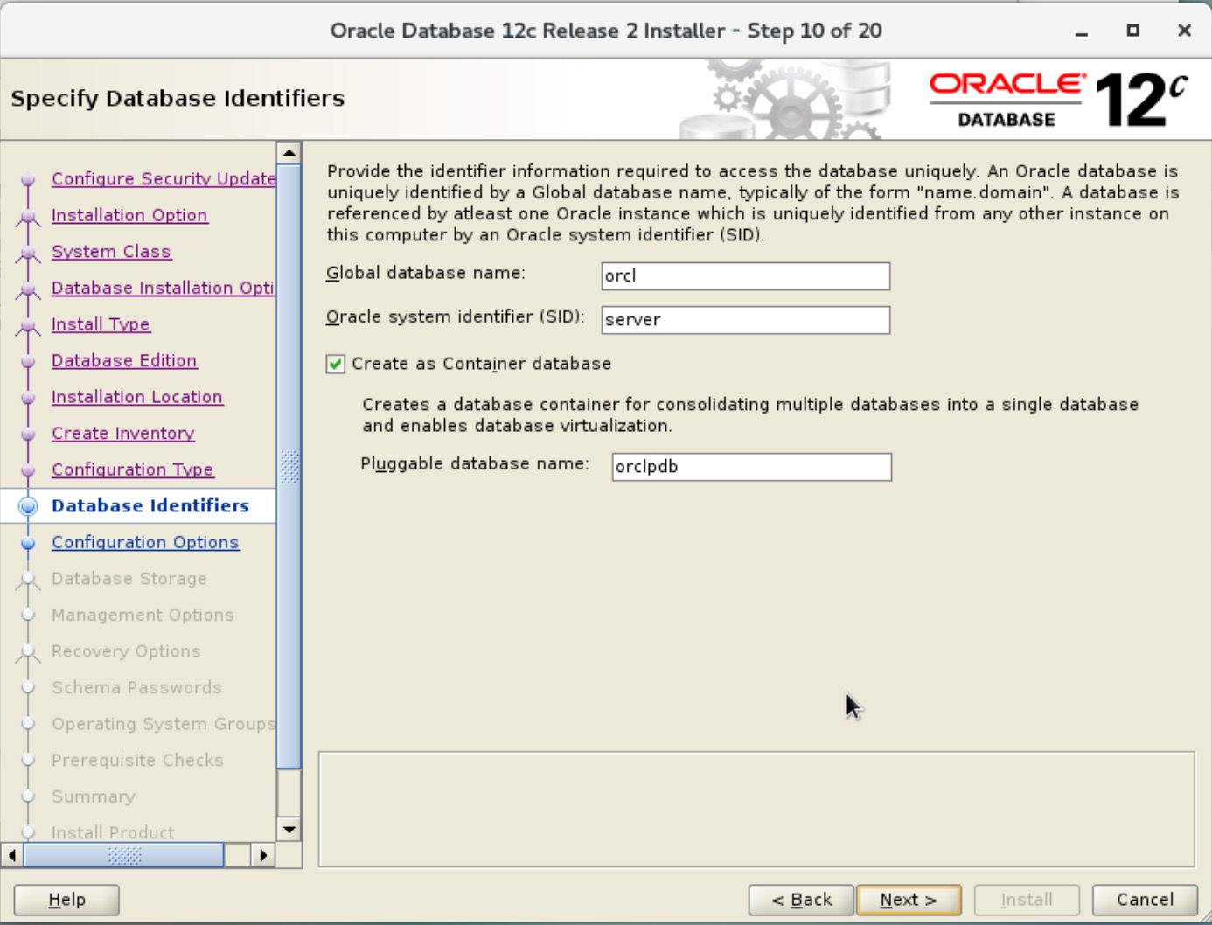Click the bullet icon beside Configuration Type

pyautogui.click(x=28, y=470)
